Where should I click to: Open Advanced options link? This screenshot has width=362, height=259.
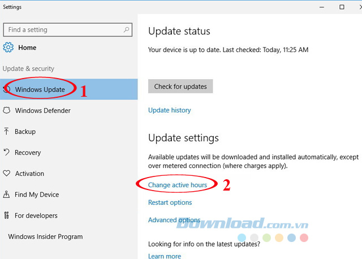(174, 220)
